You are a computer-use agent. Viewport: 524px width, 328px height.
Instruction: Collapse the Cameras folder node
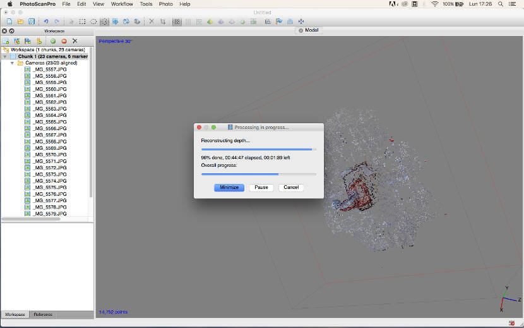click(13, 63)
